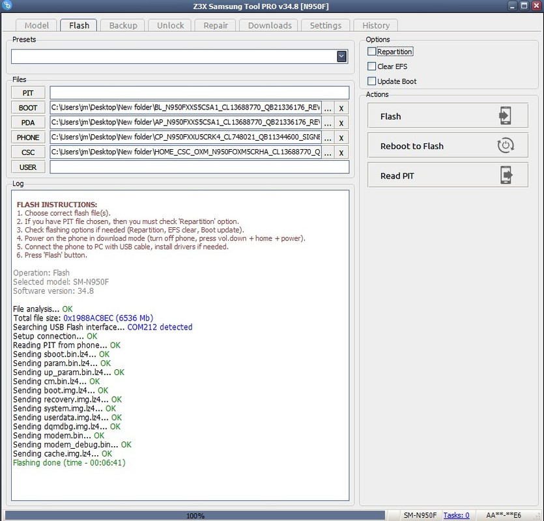Clear the CSC file path with x
The image size is (544, 521).
click(341, 153)
